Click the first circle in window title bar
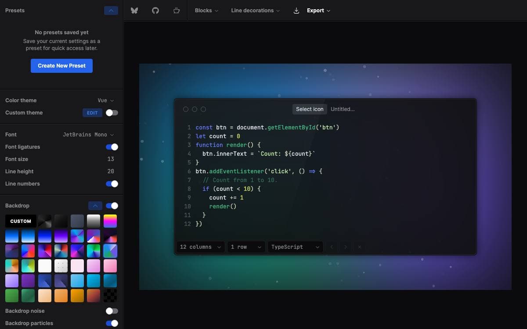Screen dimensions: 527x329 click(186, 109)
